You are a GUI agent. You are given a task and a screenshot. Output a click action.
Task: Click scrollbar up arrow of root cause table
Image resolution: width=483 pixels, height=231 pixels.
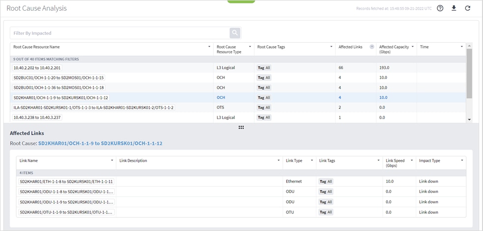coord(469,46)
